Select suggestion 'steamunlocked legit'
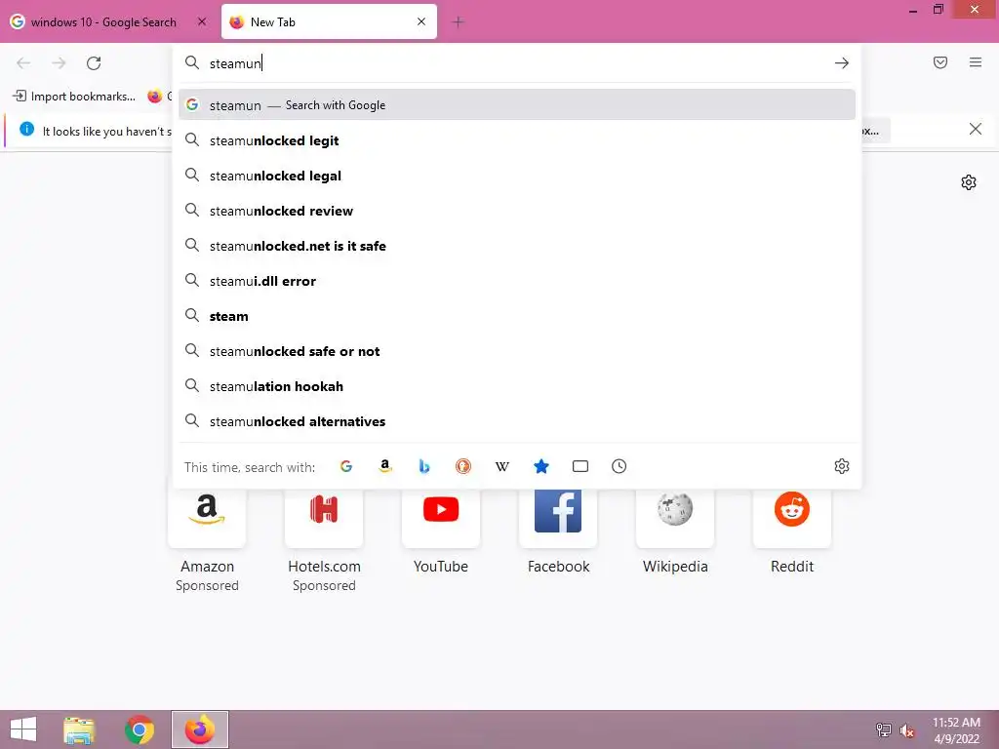The height and width of the screenshot is (749, 999). (x=517, y=140)
